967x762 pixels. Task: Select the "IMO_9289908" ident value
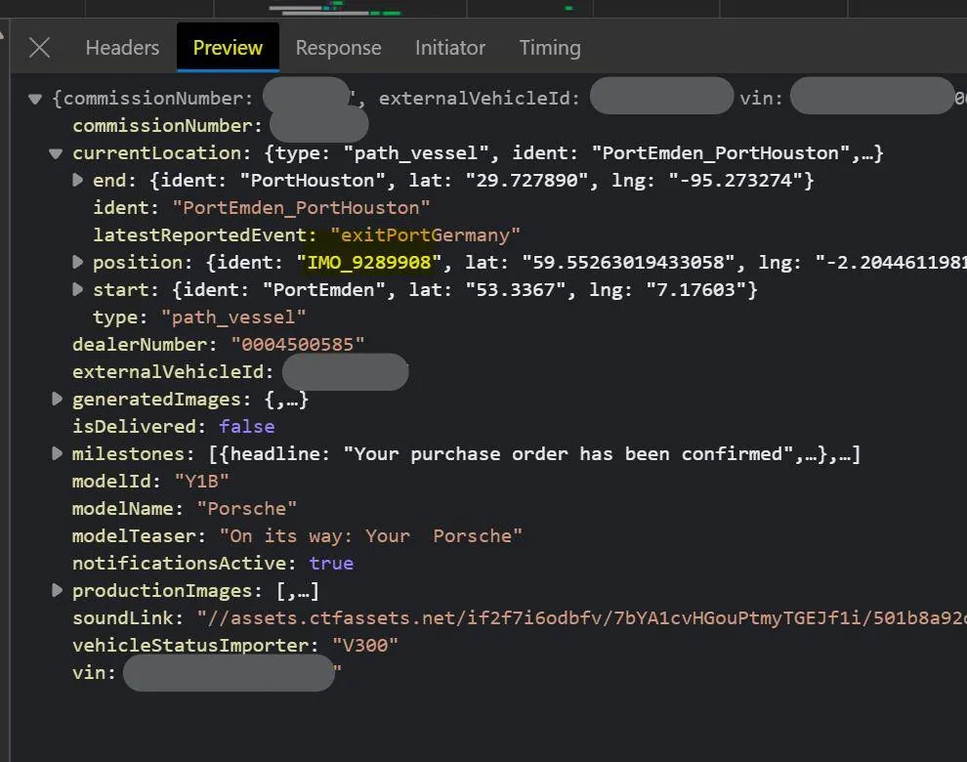click(x=369, y=263)
